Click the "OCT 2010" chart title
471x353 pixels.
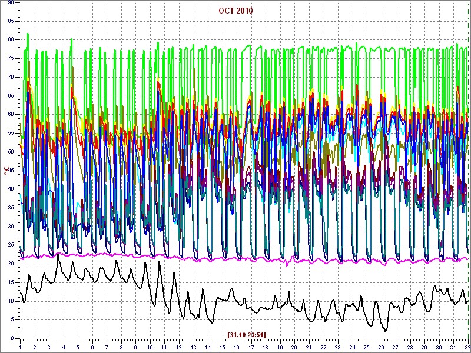[x=236, y=11]
